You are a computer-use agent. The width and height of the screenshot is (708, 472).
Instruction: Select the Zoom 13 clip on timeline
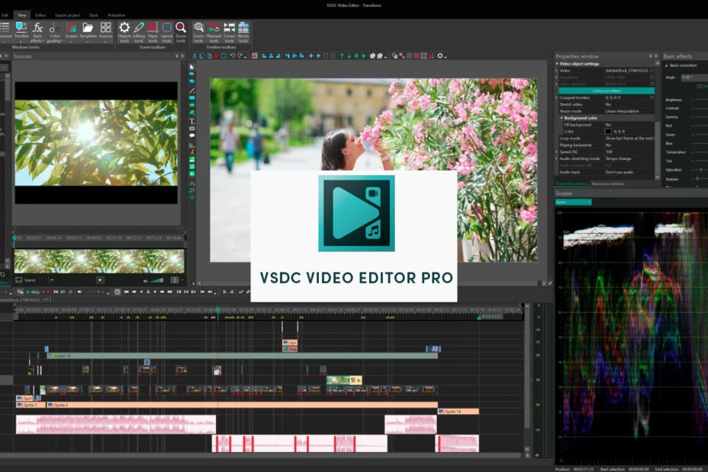[x=243, y=356]
